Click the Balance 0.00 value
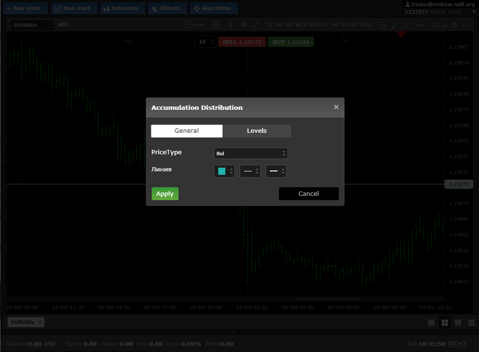The width and height of the screenshot is (479, 352). pos(35,344)
